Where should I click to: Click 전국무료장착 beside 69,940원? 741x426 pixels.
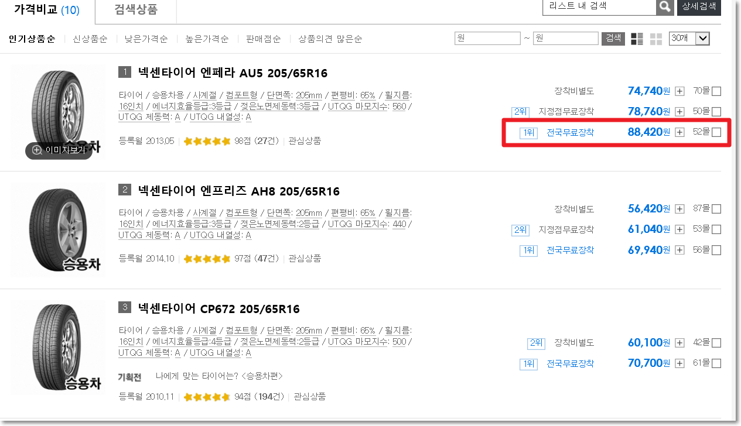click(x=570, y=250)
